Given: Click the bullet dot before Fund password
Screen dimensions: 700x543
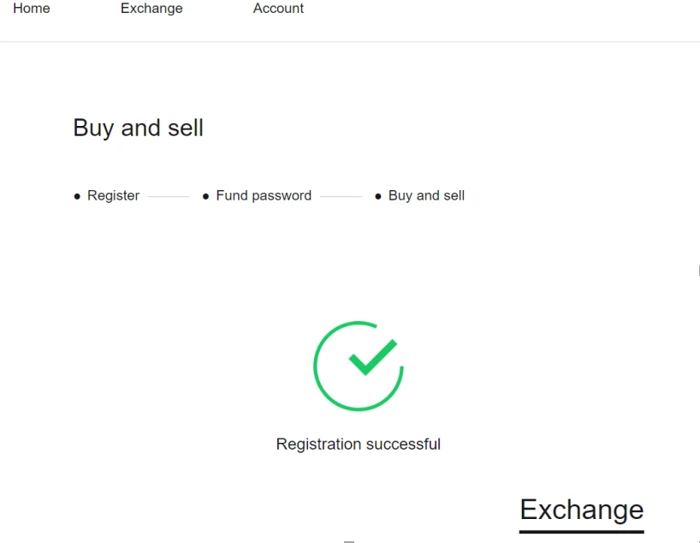Looking at the screenshot, I should point(205,196).
